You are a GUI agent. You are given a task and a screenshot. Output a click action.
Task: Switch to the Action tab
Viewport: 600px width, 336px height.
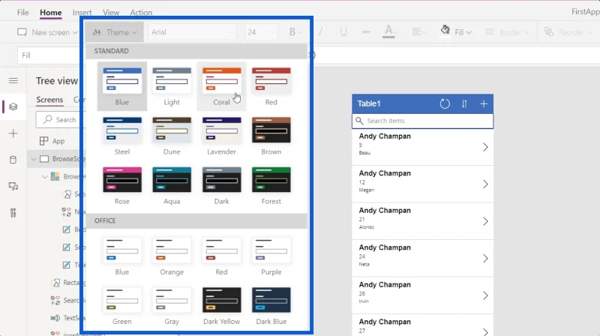141,12
